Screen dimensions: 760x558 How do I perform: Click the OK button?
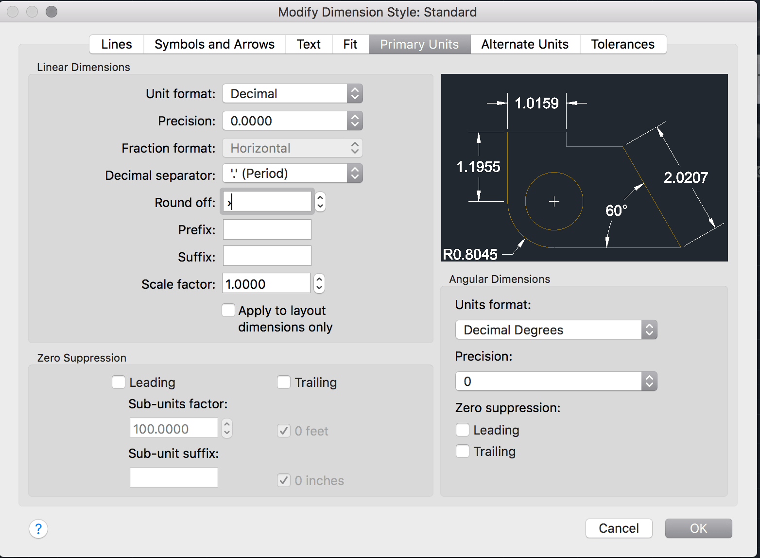[x=698, y=528]
